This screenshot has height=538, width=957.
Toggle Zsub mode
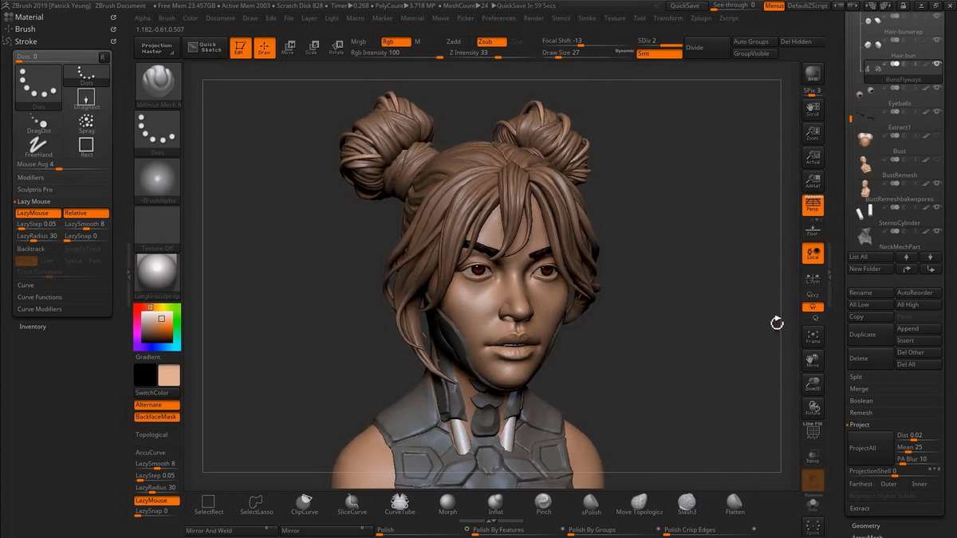pos(490,41)
